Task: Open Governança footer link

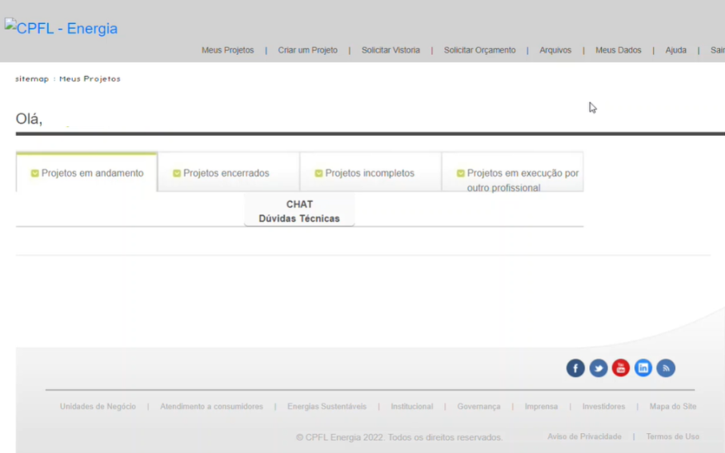Action: [x=479, y=407]
